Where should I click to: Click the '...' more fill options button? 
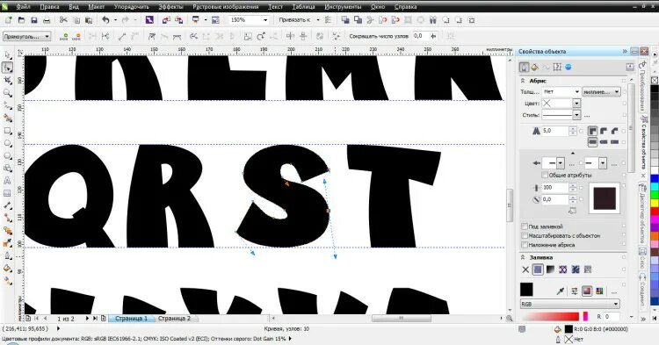point(614,291)
